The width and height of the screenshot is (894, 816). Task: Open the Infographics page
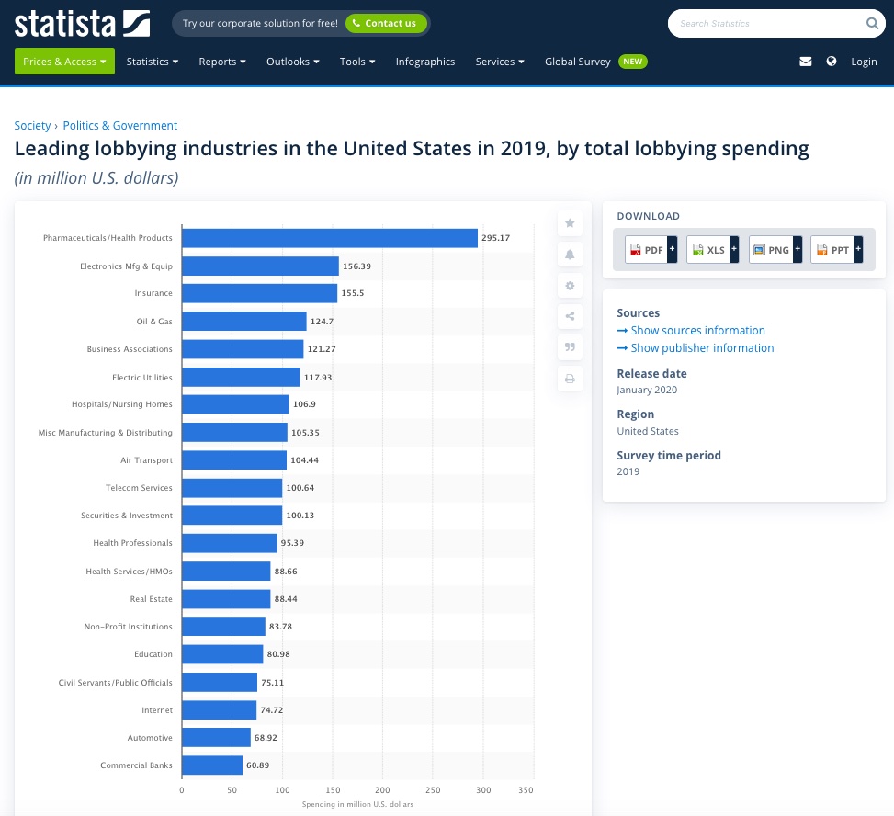click(425, 62)
